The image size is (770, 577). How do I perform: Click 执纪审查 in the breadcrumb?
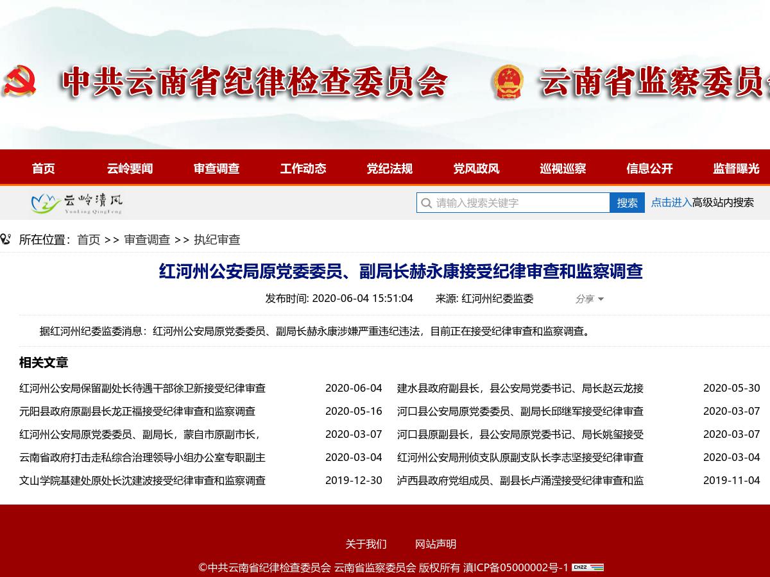[x=217, y=240]
